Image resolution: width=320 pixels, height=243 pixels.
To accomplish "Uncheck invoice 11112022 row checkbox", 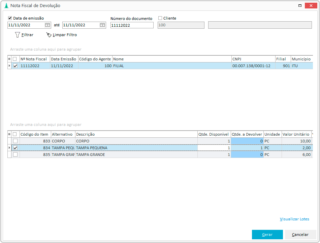I will 15,66.
